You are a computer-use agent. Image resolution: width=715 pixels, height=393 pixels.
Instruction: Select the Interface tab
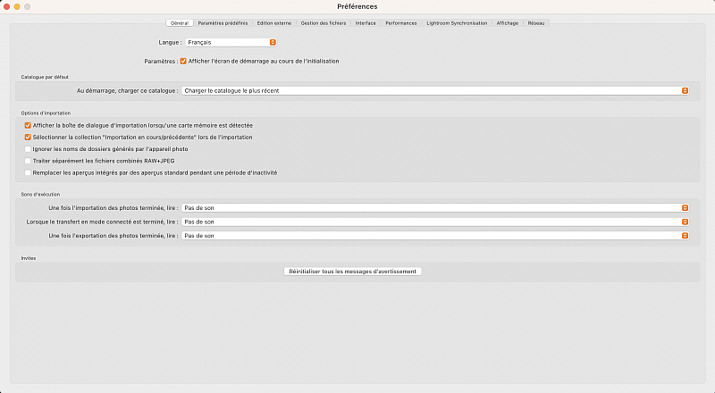point(365,23)
